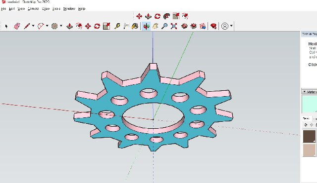Choose the Line pencil tool
Image resolution: width=317 pixels, height=183 pixels.
pos(27,26)
